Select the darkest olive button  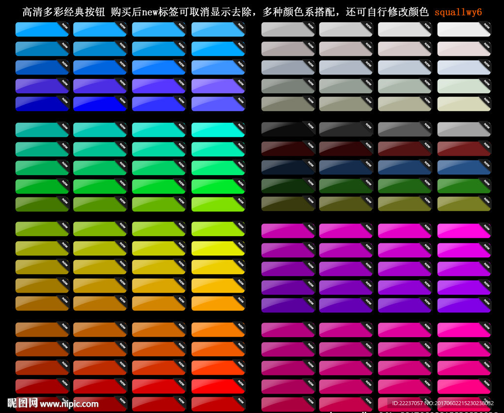pyautogui.click(x=288, y=204)
